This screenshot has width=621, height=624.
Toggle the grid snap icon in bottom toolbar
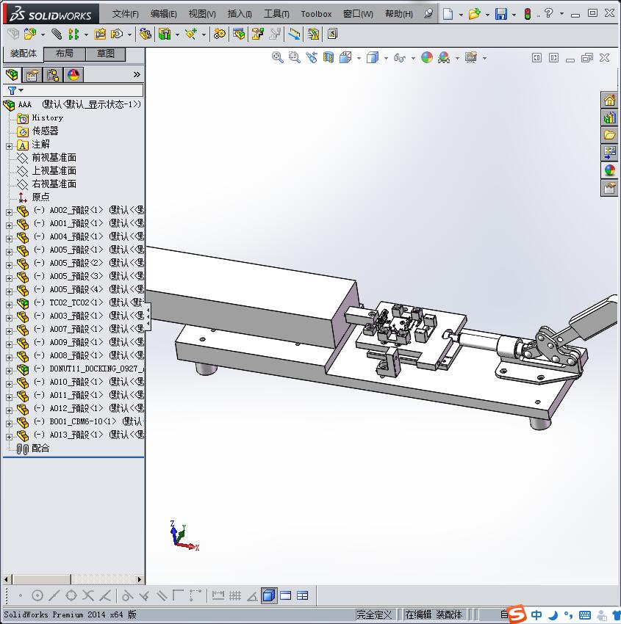pos(235,595)
